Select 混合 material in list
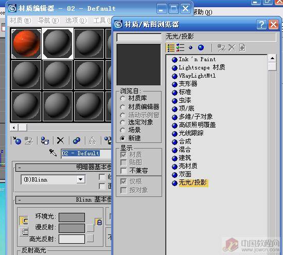The image size is (283, 255). [x=185, y=150]
